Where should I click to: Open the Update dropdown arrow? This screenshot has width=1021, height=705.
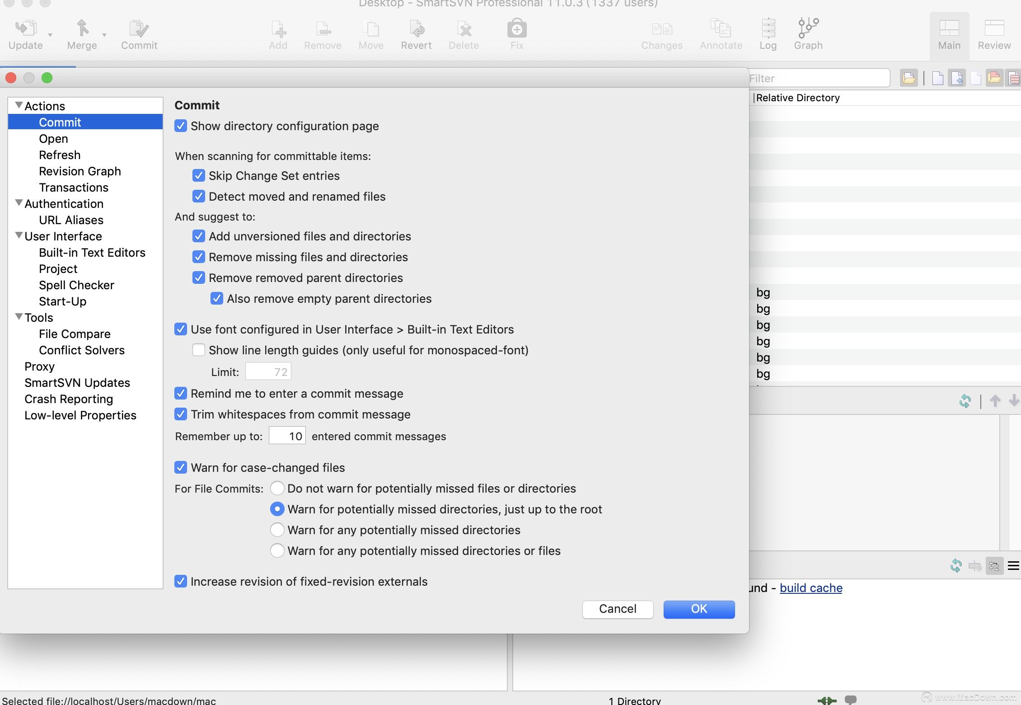point(50,35)
